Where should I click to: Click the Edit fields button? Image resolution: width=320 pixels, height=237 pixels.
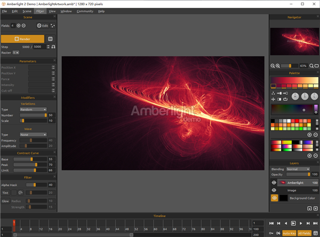[x=43, y=25]
